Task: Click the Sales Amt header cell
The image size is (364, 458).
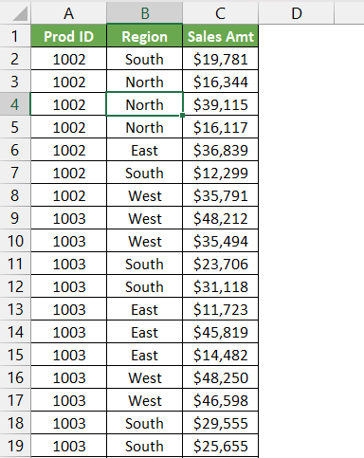Action: [221, 36]
